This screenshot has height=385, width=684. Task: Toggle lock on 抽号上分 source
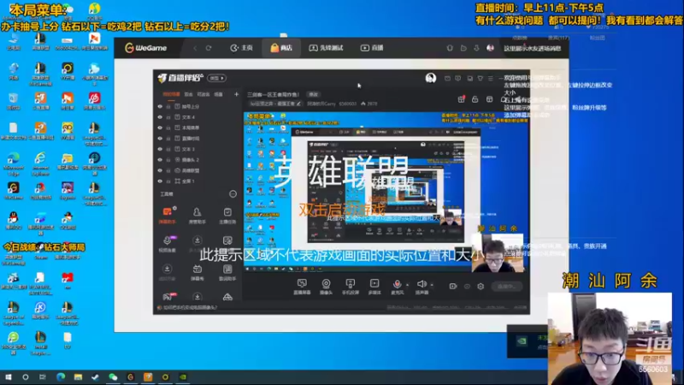[168, 106]
